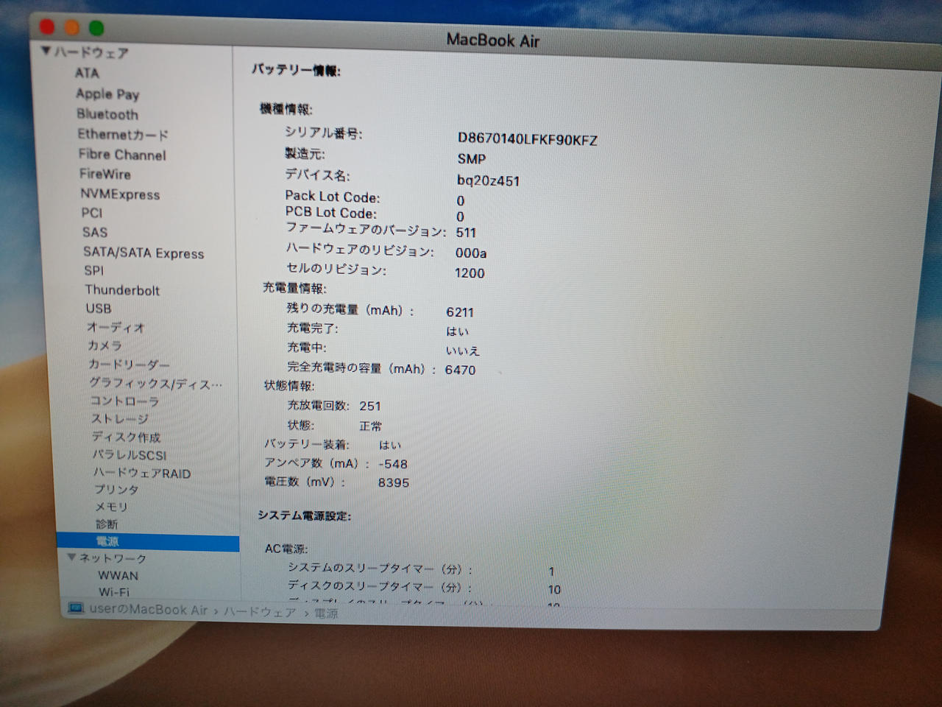Click the MacBook Air window title
The height and width of the screenshot is (707, 942).
[493, 41]
